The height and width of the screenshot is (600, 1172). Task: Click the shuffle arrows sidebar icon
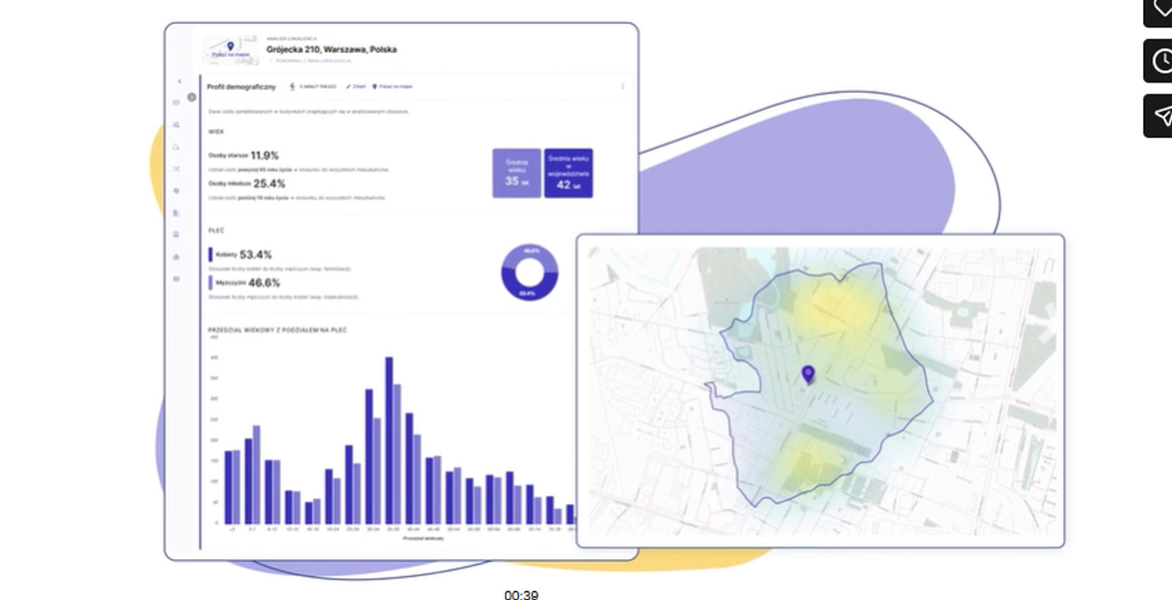pyautogui.click(x=176, y=169)
